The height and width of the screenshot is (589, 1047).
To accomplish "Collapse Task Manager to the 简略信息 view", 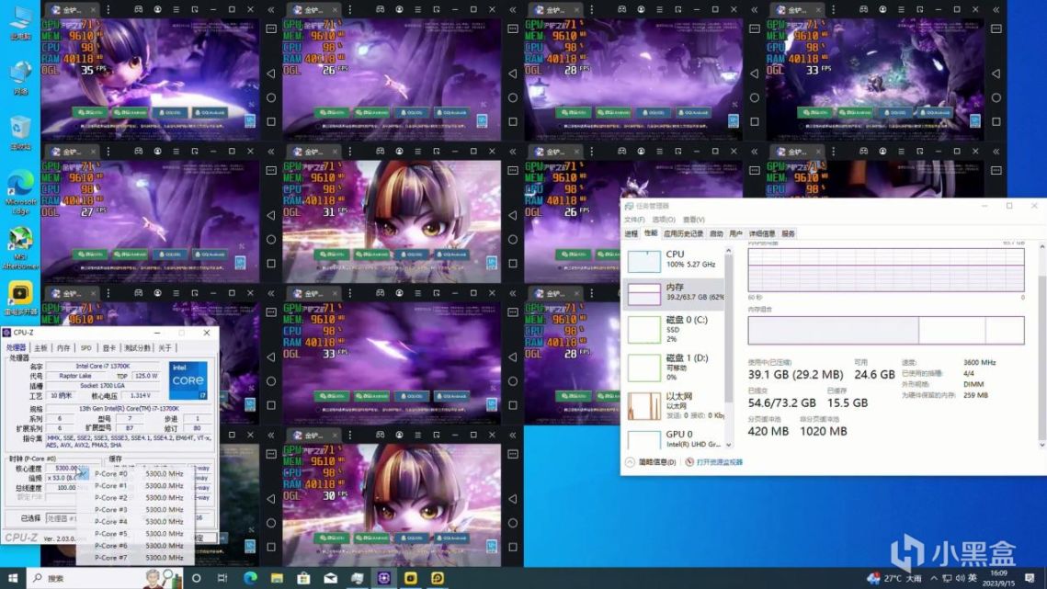I will click(x=651, y=462).
